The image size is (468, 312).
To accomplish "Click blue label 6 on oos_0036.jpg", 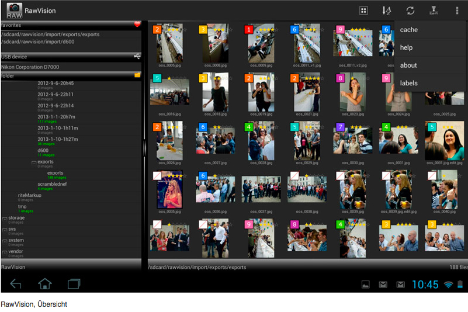I will coord(203,175).
